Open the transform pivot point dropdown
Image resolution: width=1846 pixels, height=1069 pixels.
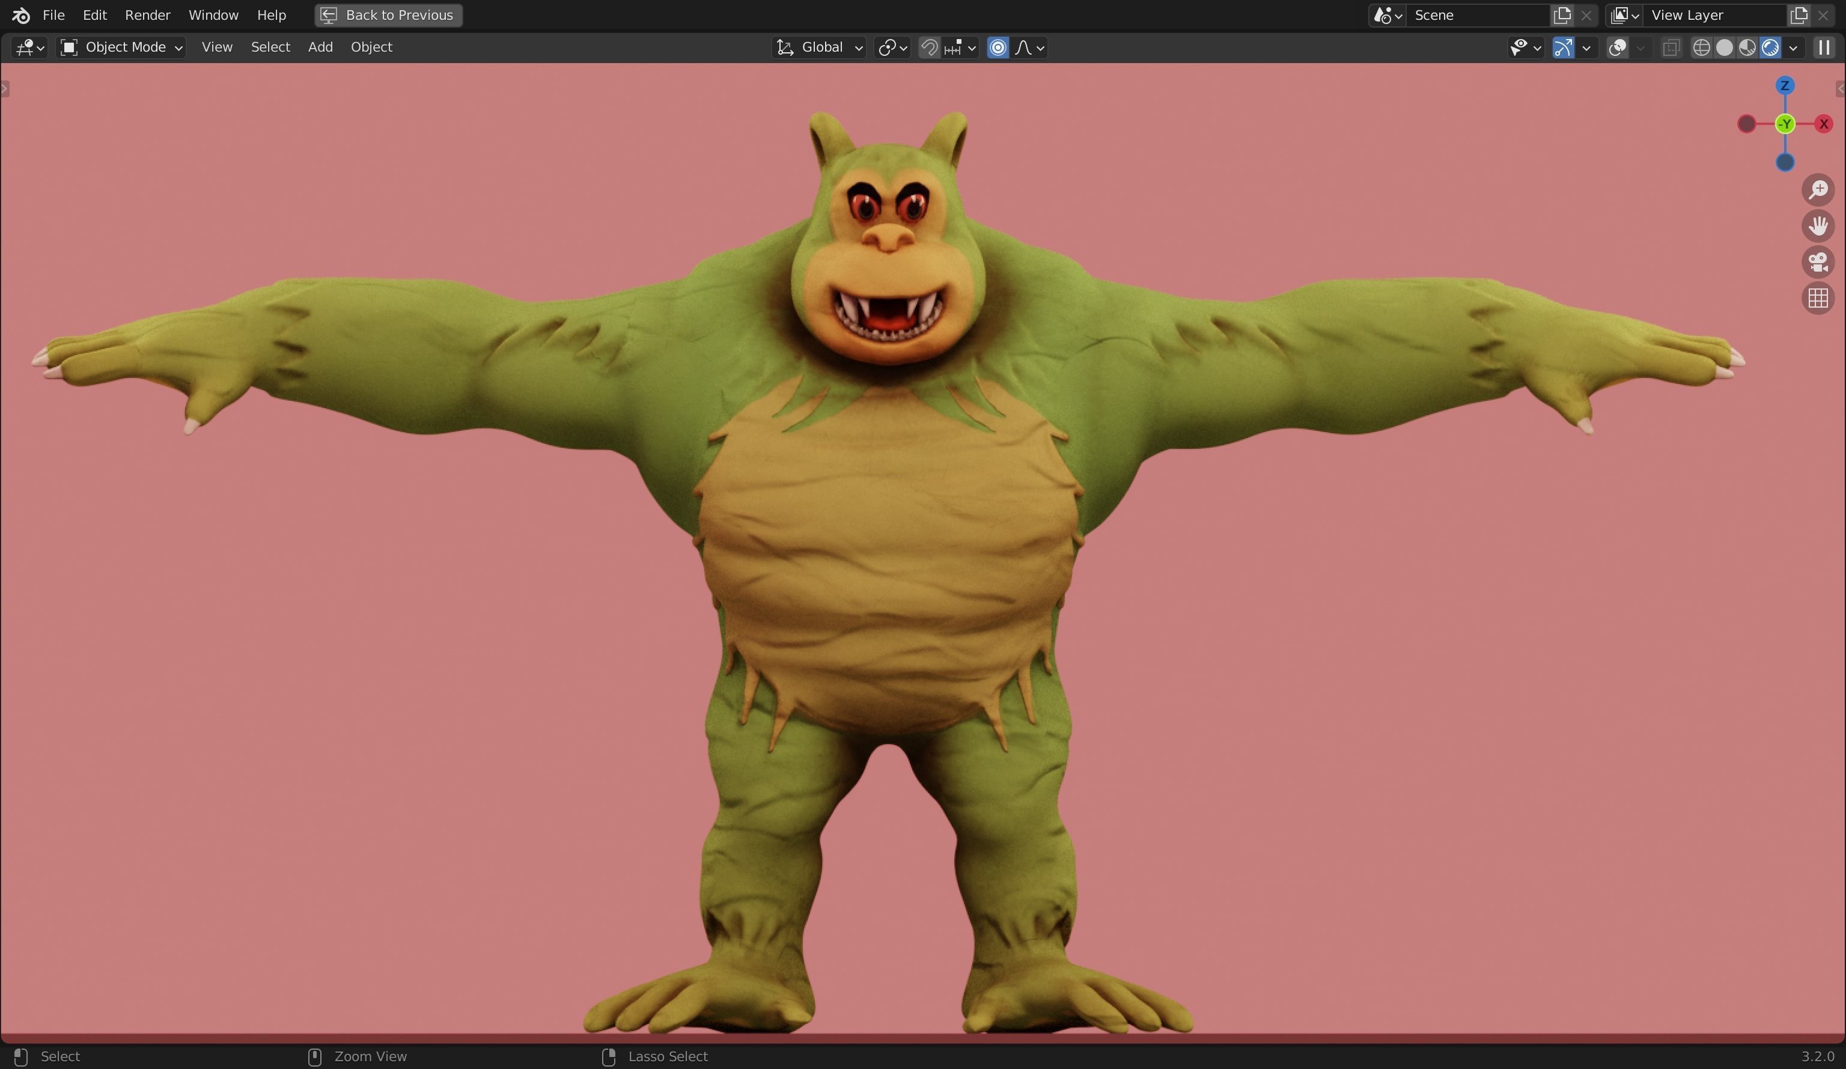892,47
